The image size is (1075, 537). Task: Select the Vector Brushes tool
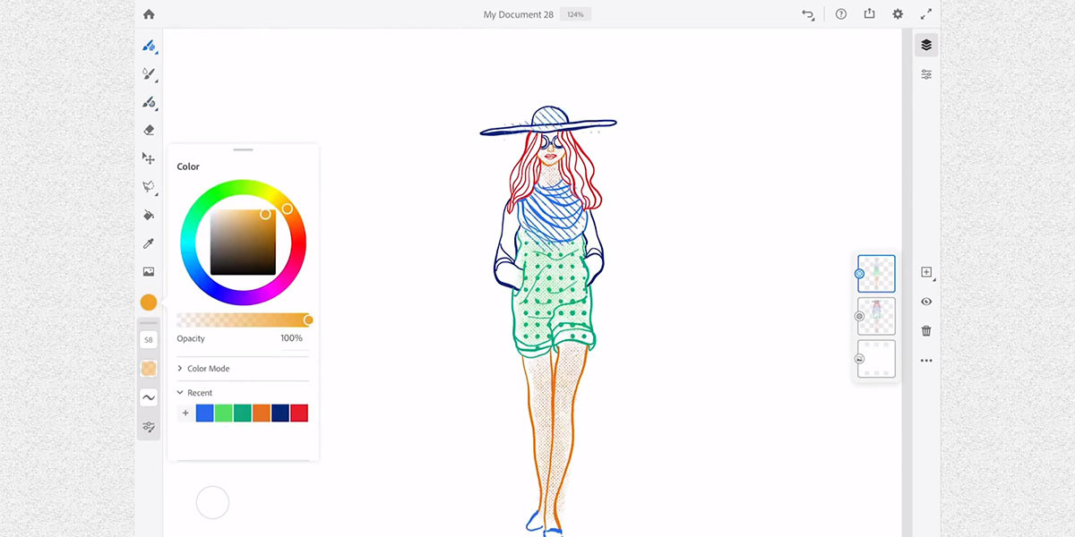pyautogui.click(x=149, y=102)
